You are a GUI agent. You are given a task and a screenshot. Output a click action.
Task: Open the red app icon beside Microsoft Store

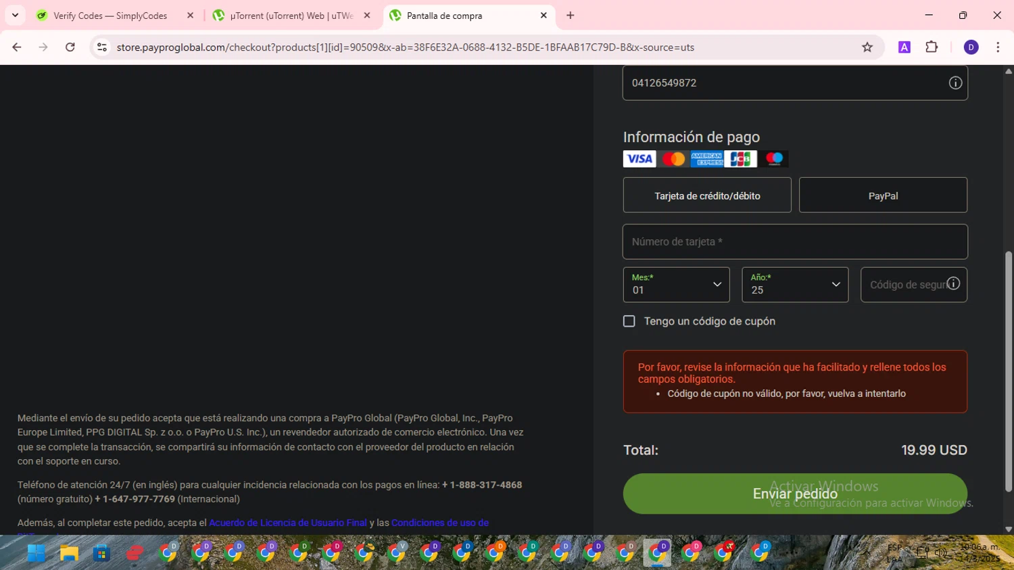135,553
